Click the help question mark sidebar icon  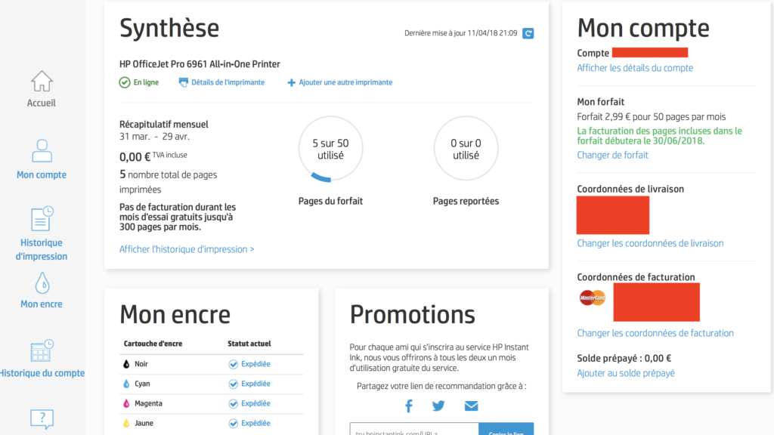coord(42,418)
